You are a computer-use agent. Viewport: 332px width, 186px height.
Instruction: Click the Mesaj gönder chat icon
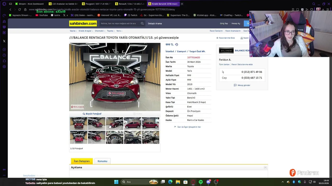[x=235, y=85]
